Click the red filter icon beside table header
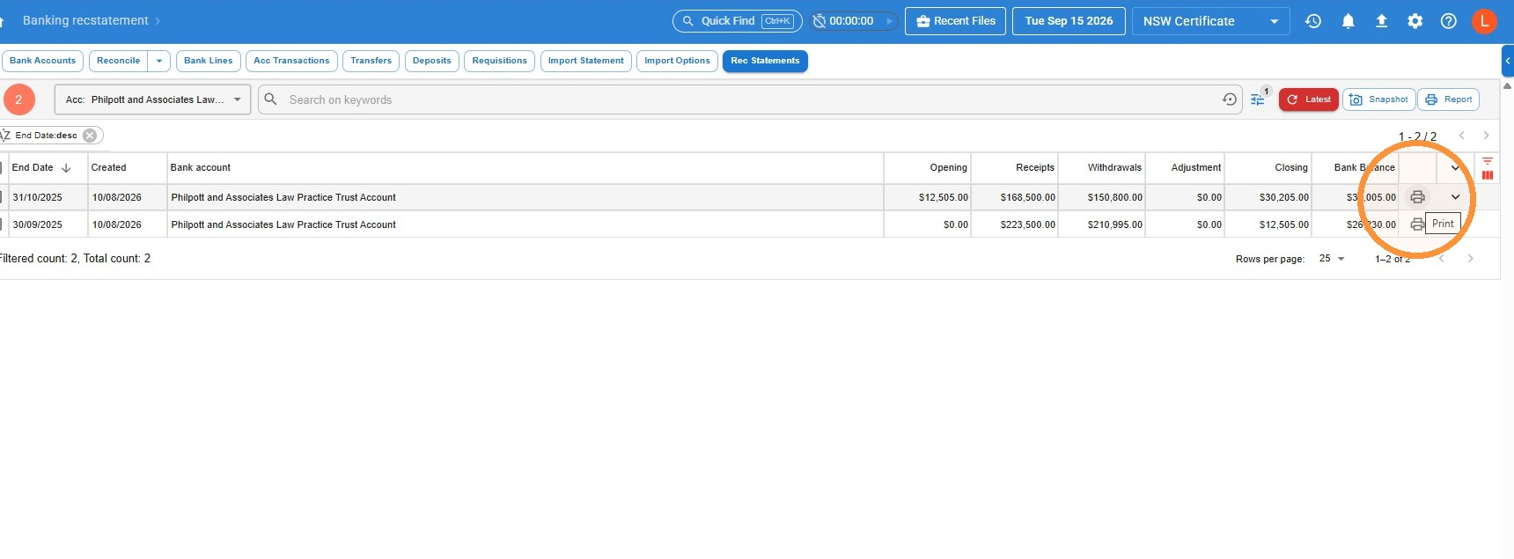The image size is (1514, 559). tap(1487, 161)
